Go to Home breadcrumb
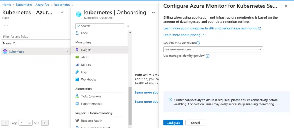The height and width of the screenshot is (128, 294). (7, 5)
